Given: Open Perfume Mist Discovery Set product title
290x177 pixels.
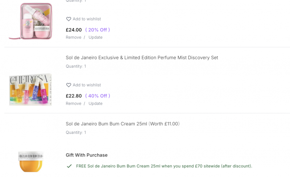Looking at the screenshot, I should pos(142,58).
